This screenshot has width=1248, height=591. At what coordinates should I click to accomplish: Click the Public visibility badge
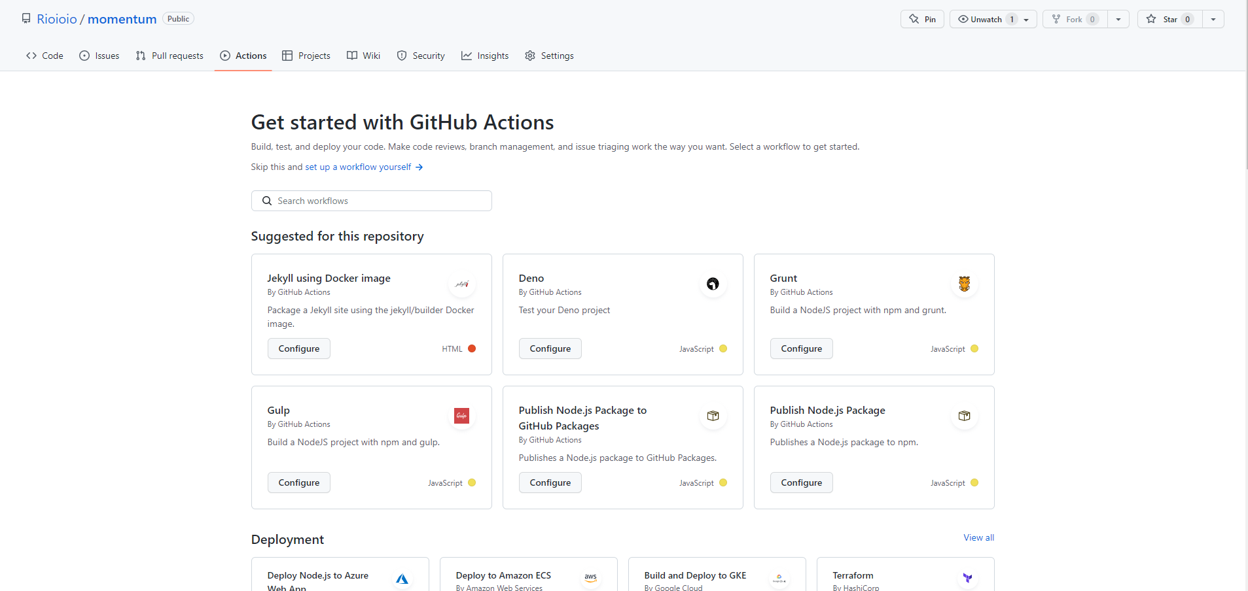[178, 19]
